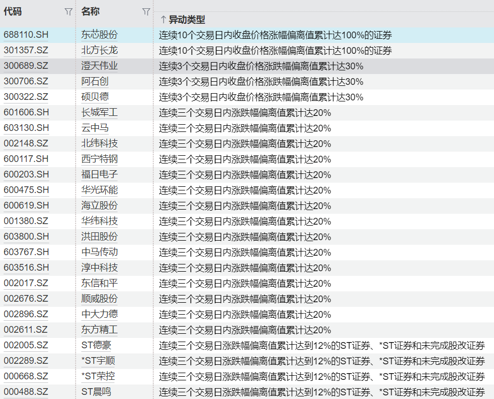
Task: Open stock code 002896.SZ
Action: 26,314
